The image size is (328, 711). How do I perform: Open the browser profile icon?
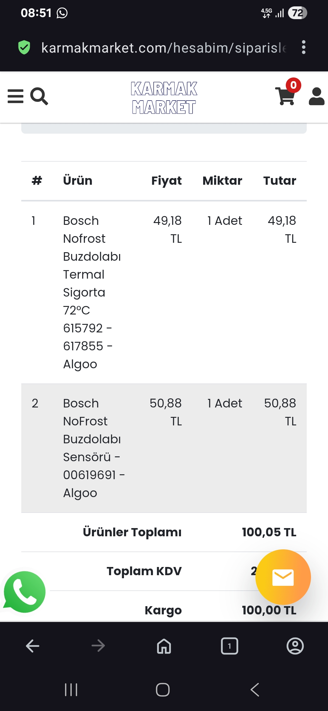295,646
